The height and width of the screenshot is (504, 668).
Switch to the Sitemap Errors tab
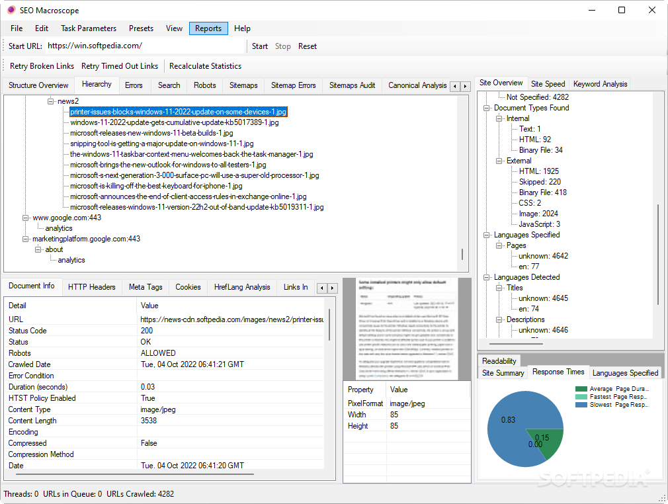click(294, 85)
